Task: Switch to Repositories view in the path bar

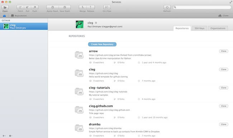Action: click(x=19, y=16)
